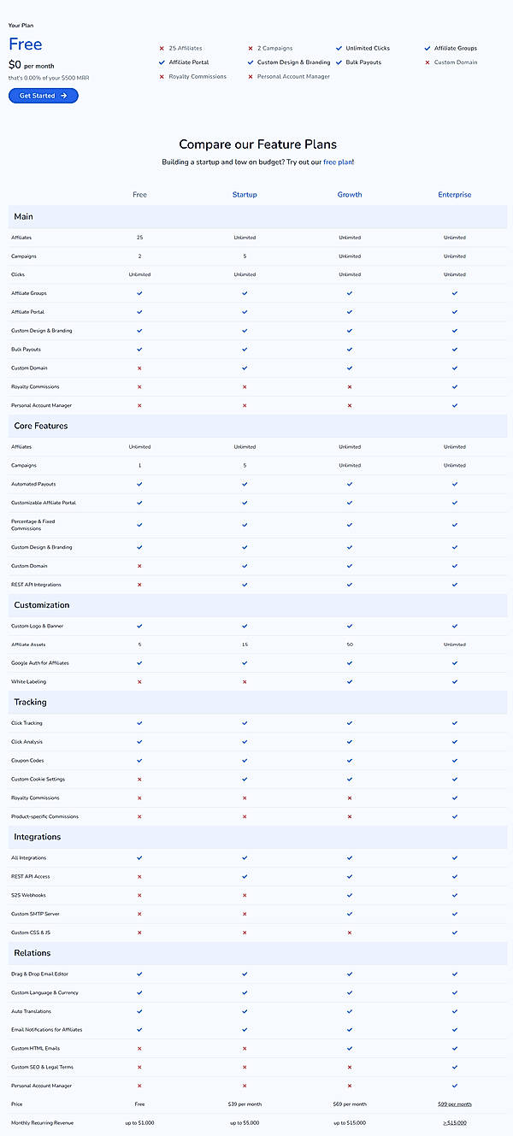Image resolution: width=513 pixels, height=1136 pixels.
Task: Click the red X beside 25 Affiliates summary
Action: click(x=162, y=48)
